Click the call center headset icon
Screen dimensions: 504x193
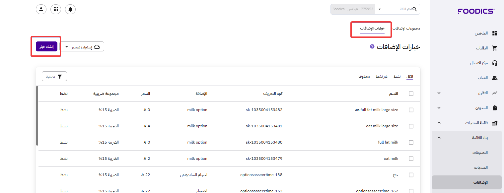[495, 63]
